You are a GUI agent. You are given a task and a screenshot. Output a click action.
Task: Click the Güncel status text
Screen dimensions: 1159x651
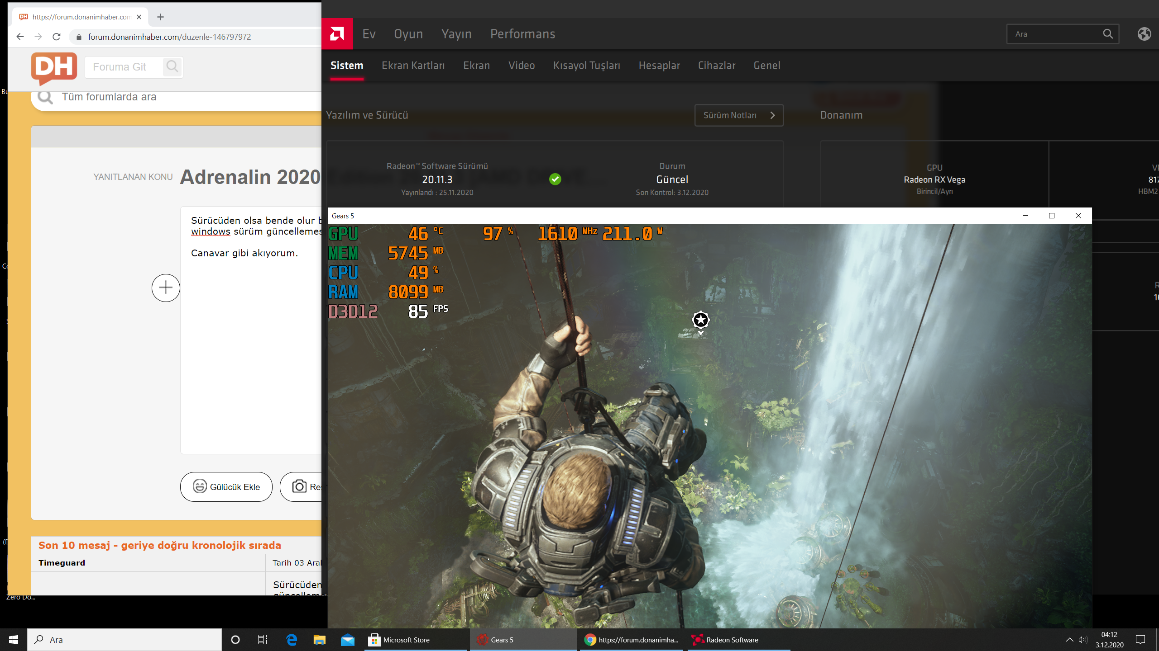[x=672, y=179]
